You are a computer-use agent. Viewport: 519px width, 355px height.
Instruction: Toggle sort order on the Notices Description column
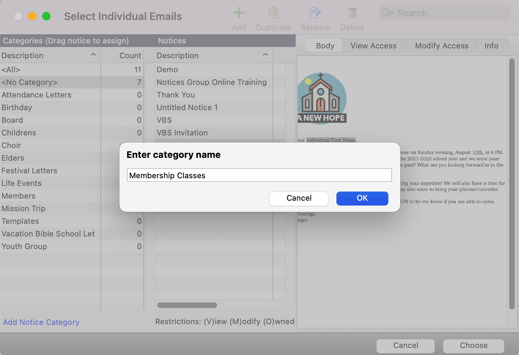pyautogui.click(x=265, y=55)
